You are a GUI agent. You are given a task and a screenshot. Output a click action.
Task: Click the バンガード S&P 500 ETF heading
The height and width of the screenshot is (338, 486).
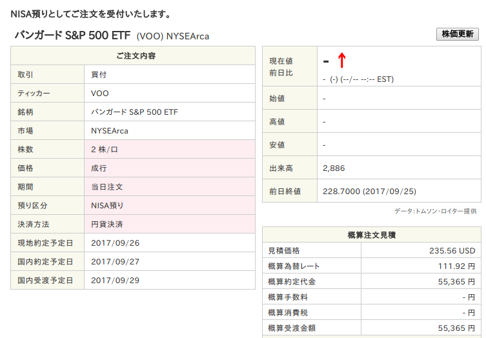(x=72, y=35)
